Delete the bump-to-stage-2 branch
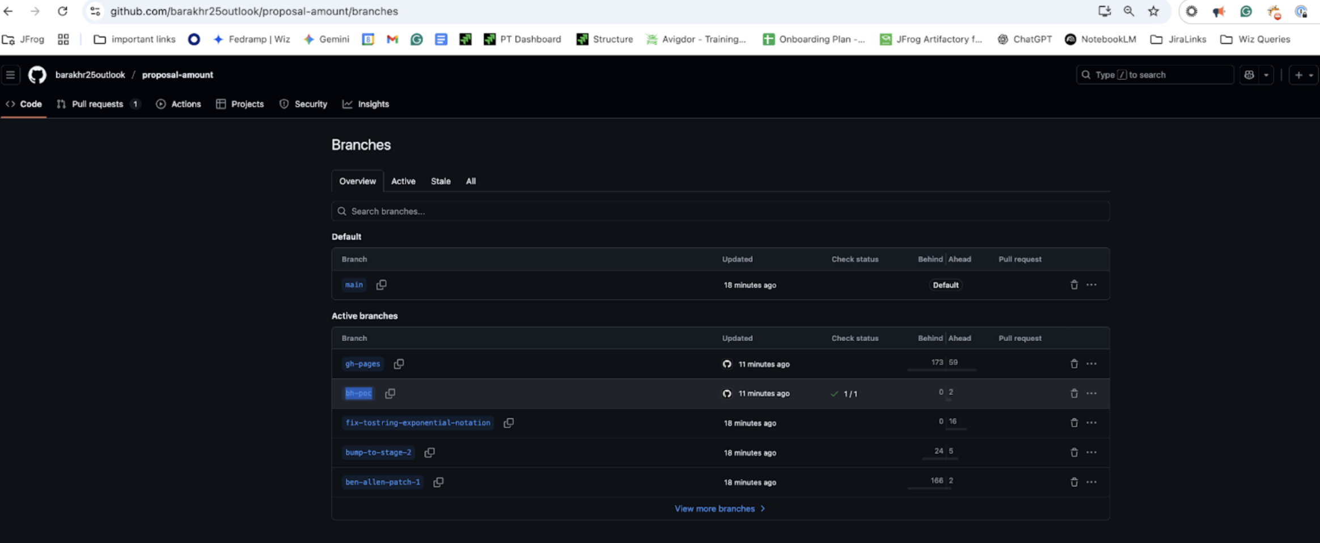Viewport: 1320px width, 543px height. point(1073,452)
